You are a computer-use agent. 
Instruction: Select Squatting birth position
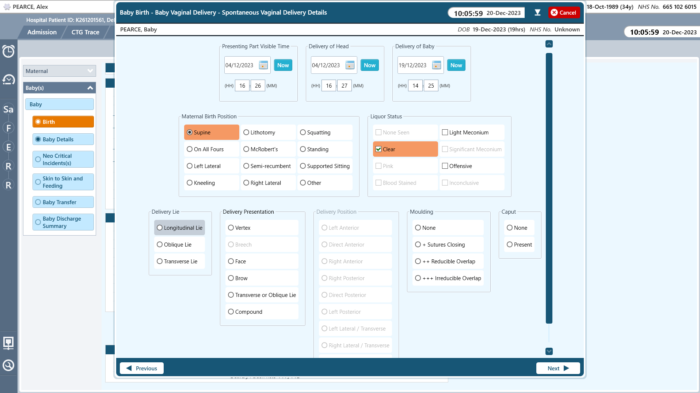pyautogui.click(x=325, y=132)
